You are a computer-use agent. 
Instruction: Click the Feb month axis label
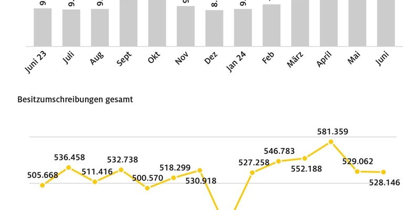[269, 60]
